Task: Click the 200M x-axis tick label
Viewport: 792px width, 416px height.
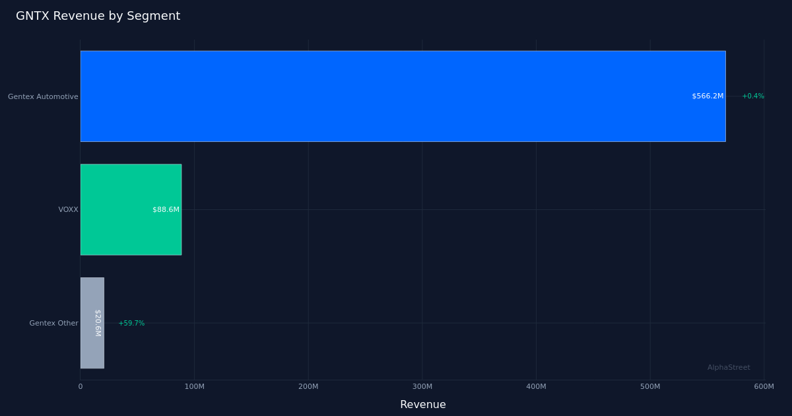Action: [x=308, y=387]
